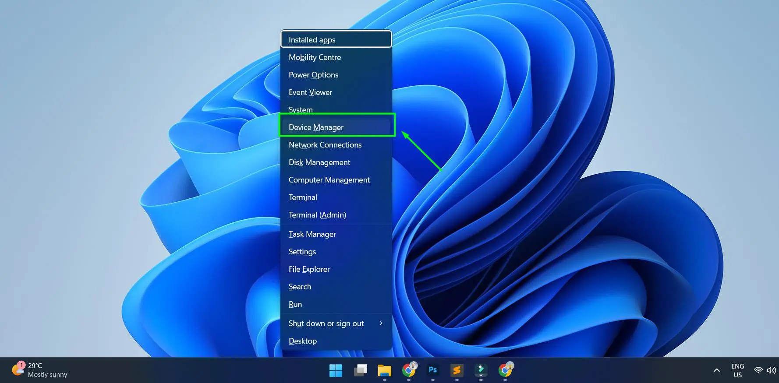This screenshot has width=779, height=383.
Task: Launch Terminal from the menu
Action: point(336,197)
